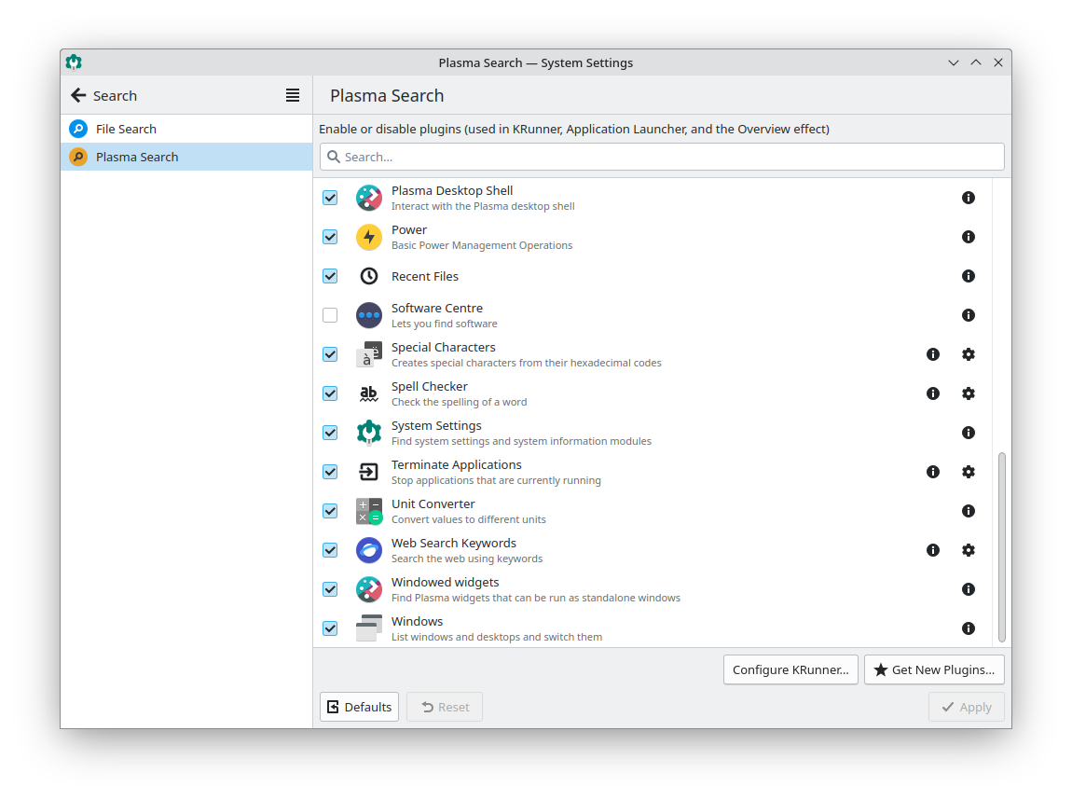The image size is (1072, 800).
Task: Click the Spell Checker 'ab' icon
Action: point(369,393)
